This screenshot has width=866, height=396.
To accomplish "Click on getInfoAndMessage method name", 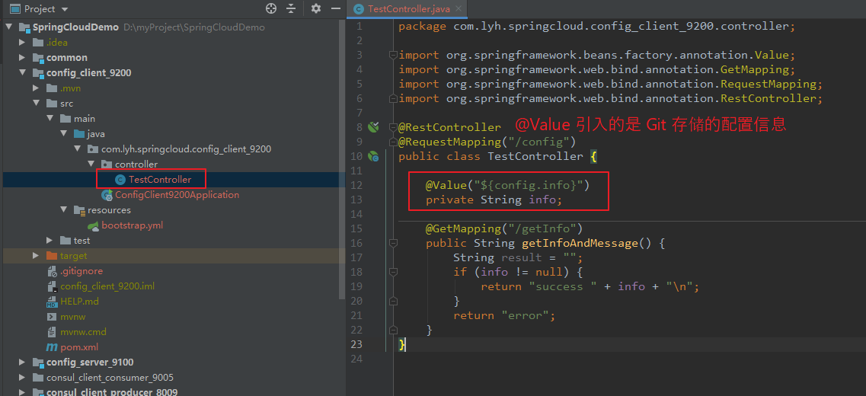I will tap(580, 243).
